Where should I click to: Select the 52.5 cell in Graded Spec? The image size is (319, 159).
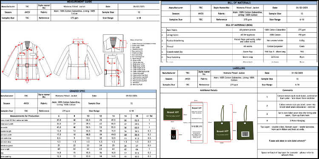137,120
